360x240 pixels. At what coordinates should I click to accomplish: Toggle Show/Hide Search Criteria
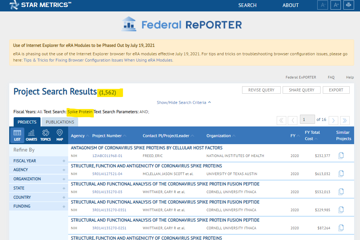click(x=184, y=102)
